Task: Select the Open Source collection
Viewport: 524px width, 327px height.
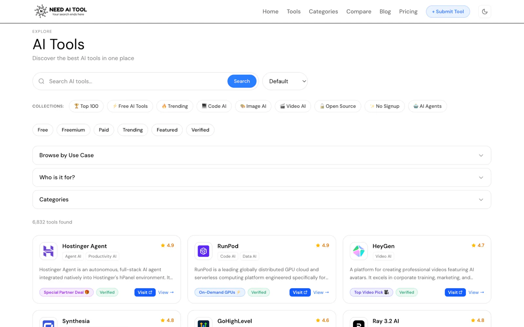Action: [338, 106]
